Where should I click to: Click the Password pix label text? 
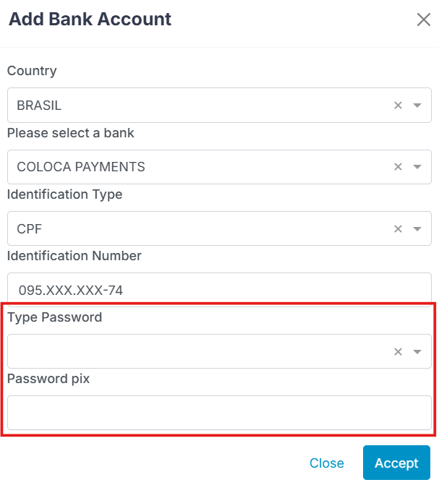point(48,379)
